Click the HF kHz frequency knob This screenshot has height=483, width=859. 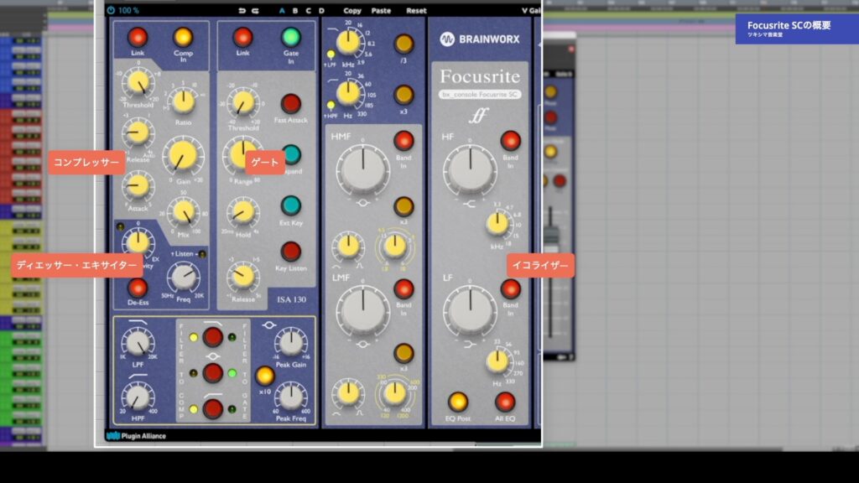tap(497, 225)
